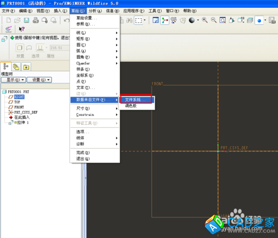Open the arrow next to the shaded sphere
The image size is (278, 238).
(x=198, y=20)
